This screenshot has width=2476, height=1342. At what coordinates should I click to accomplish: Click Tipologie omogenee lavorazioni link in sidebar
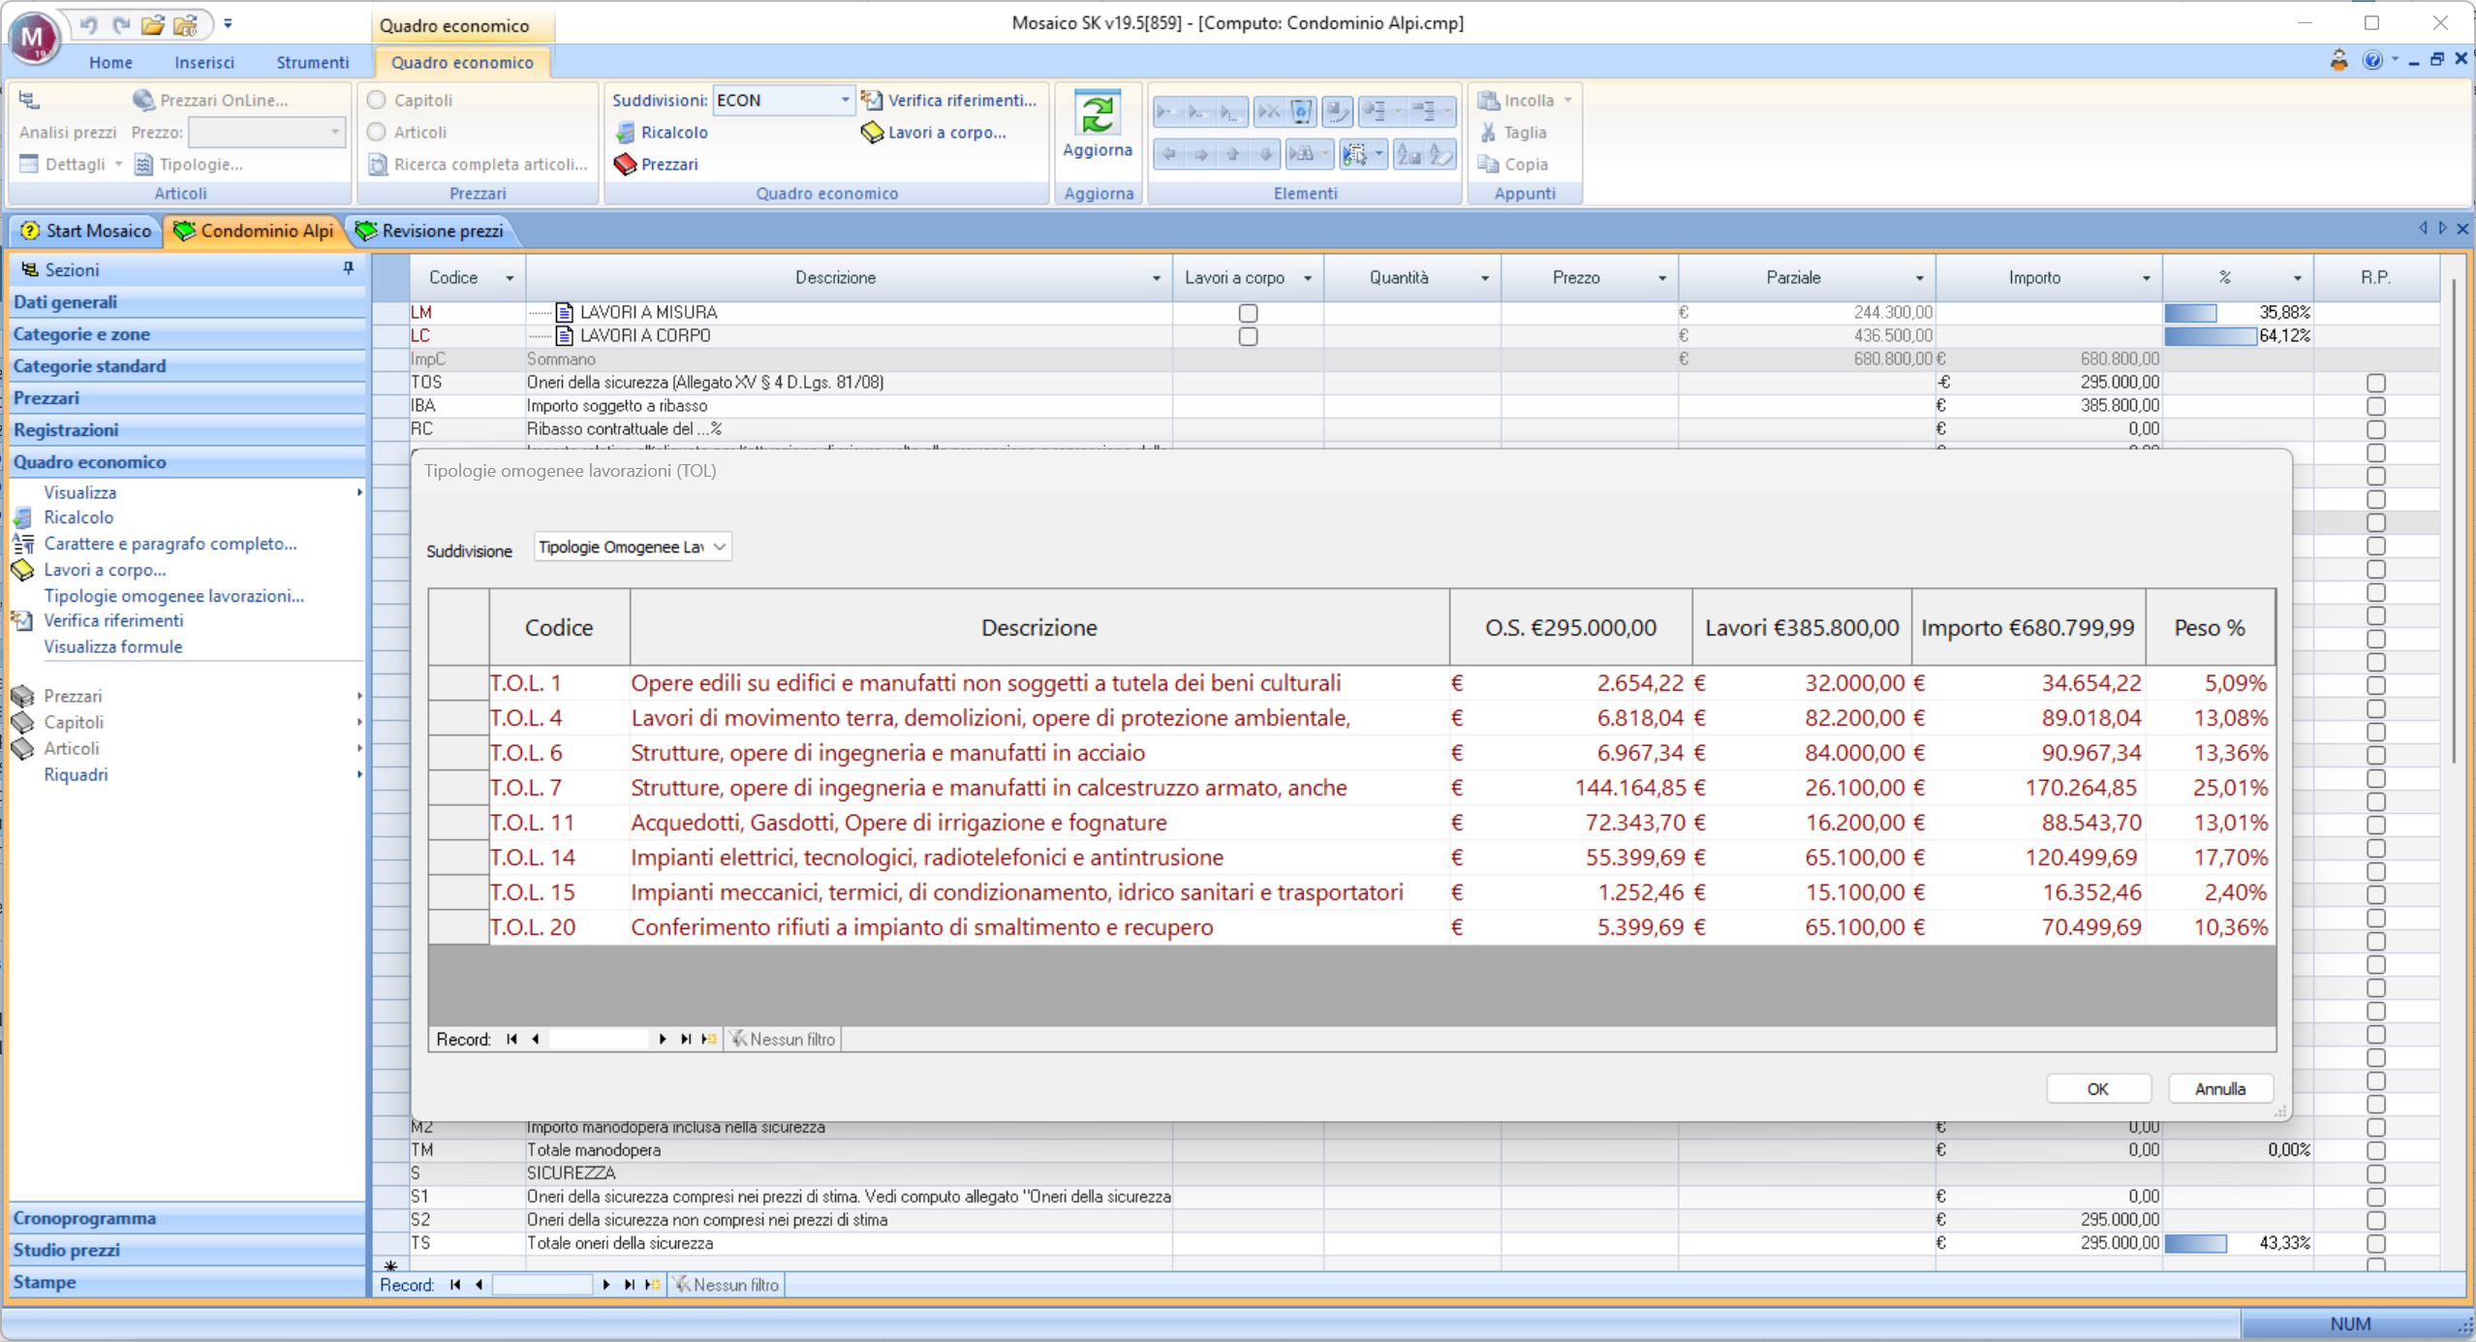coord(174,596)
